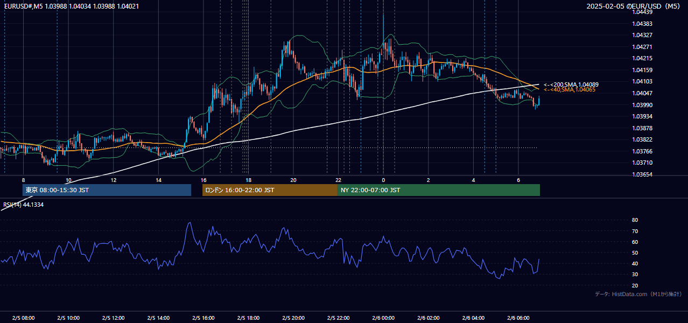Click the 2/6 06:00 date label
688x323 pixels.
(x=518, y=318)
